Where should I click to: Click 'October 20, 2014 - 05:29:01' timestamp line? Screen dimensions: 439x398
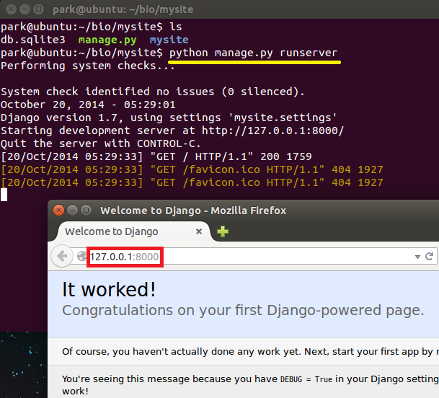pos(88,105)
